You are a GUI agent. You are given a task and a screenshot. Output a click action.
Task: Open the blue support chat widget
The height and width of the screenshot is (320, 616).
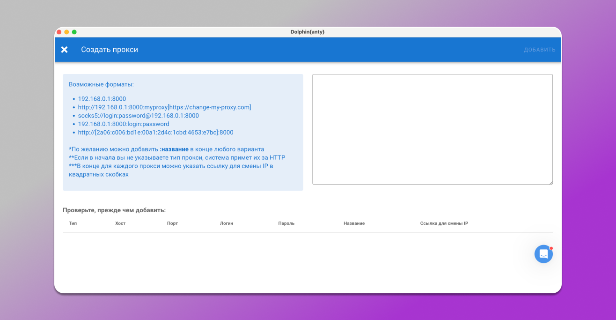click(543, 254)
